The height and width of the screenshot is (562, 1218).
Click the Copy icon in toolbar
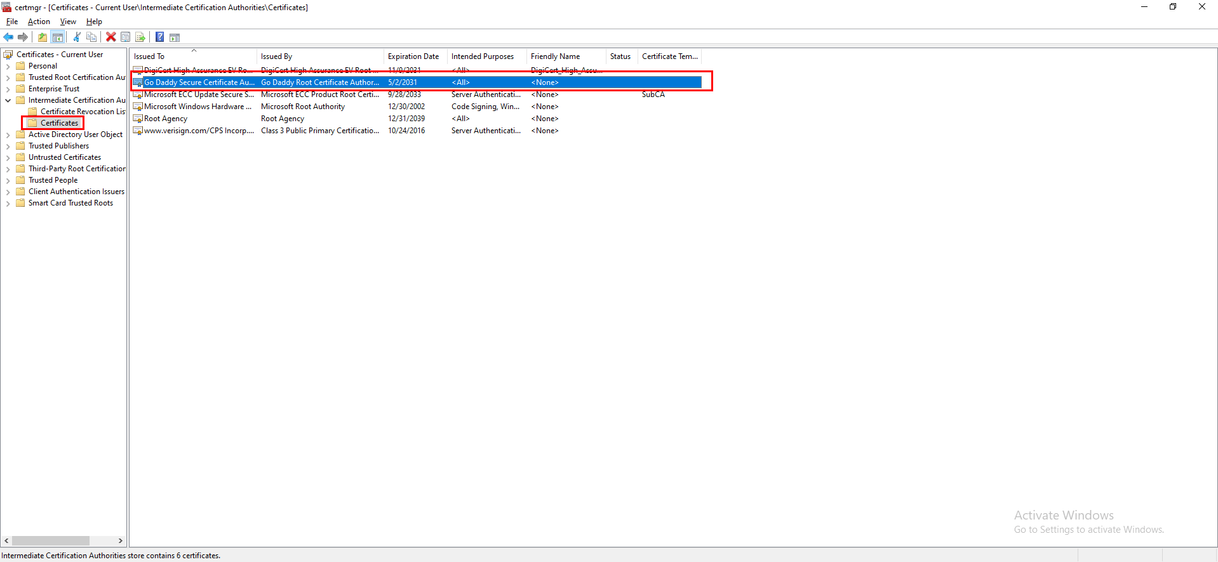pos(91,37)
